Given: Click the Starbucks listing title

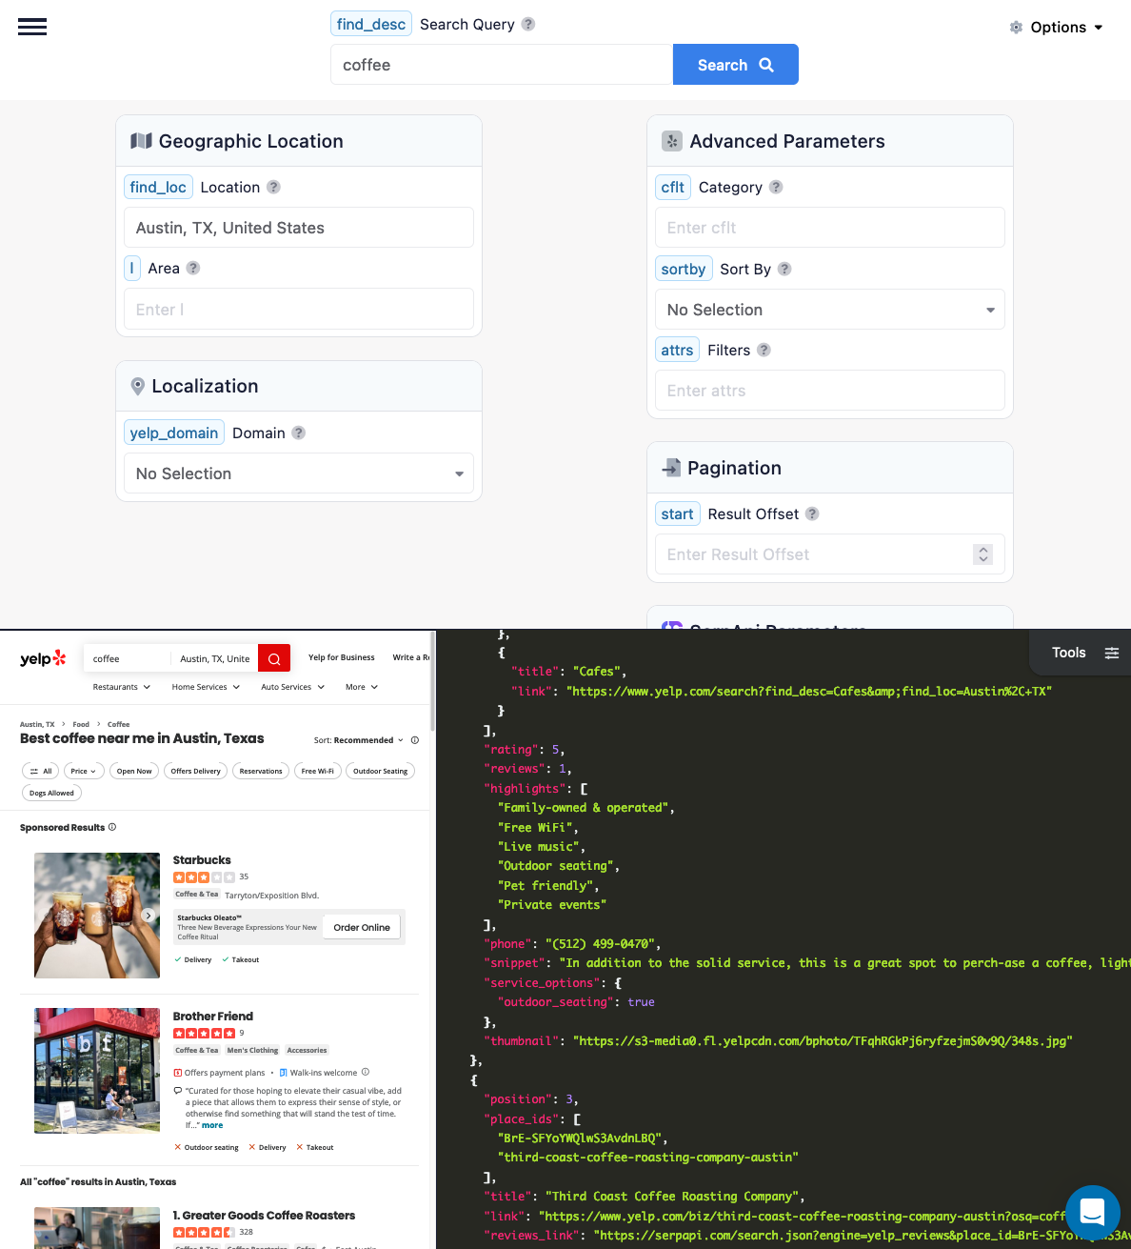Looking at the screenshot, I should 202,860.
